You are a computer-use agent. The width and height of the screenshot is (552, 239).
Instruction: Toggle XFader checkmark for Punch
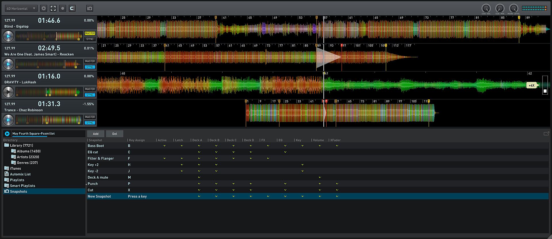point(337,184)
